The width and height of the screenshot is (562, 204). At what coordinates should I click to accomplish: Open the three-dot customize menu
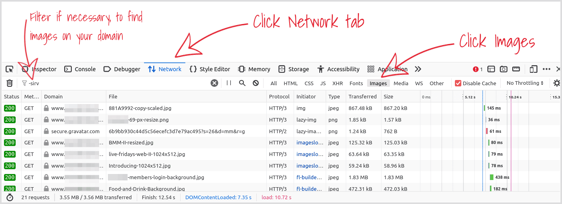(546, 69)
